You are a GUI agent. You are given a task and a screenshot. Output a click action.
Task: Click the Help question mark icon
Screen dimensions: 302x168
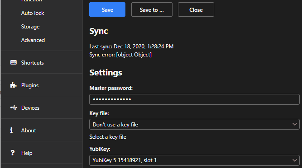point(13,153)
